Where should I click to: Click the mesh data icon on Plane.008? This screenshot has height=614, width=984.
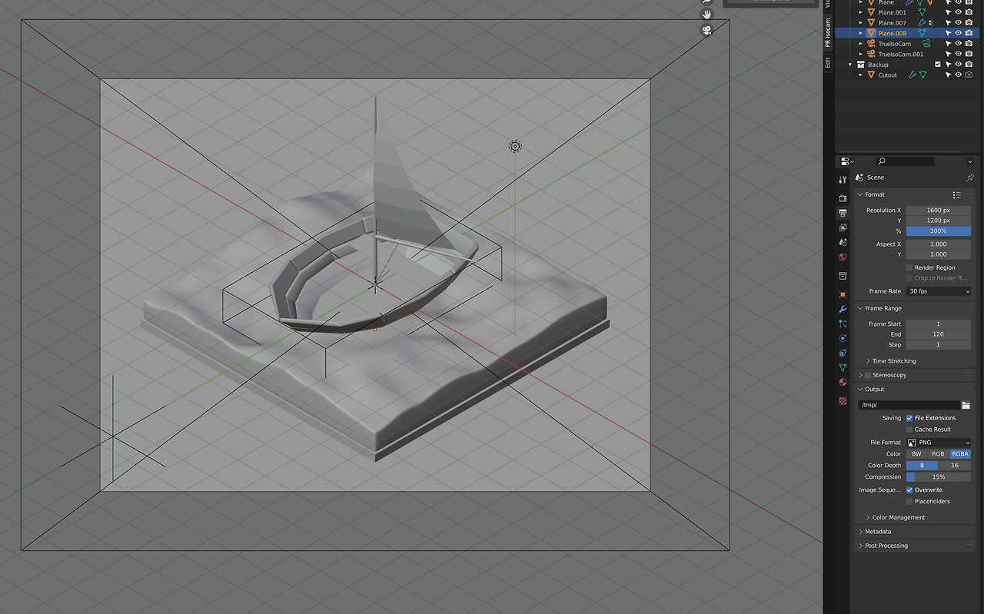(922, 33)
